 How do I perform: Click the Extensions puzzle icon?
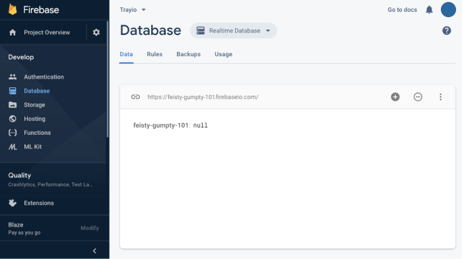(x=13, y=203)
